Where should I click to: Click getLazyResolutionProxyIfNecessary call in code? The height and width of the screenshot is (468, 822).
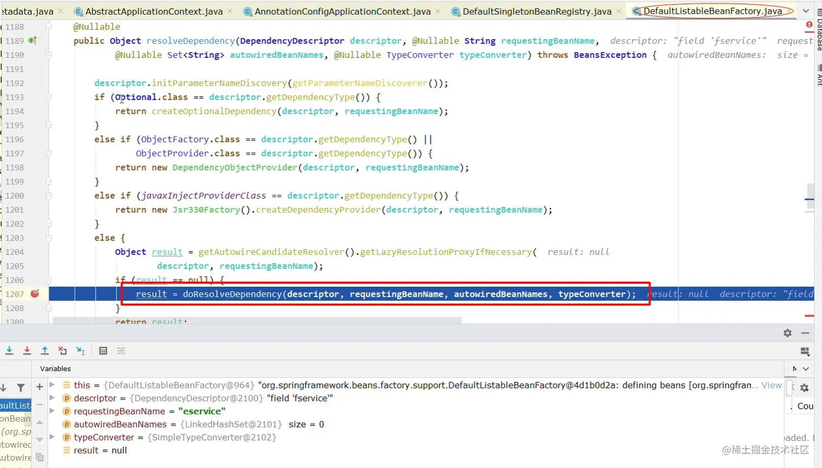pos(446,252)
